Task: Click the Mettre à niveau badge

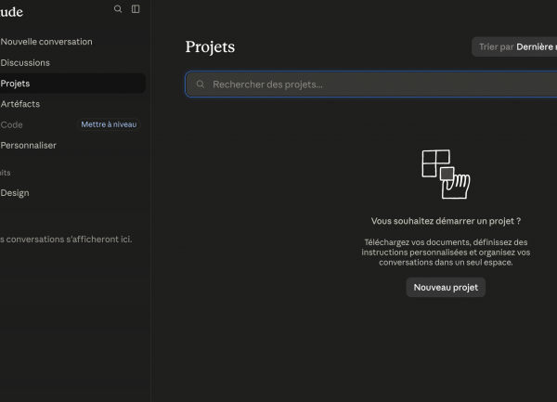Action: pos(109,124)
